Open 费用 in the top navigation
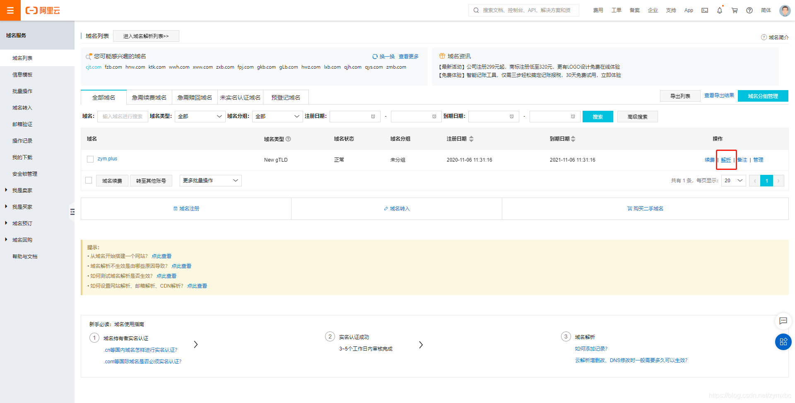This screenshot has height=403, width=795. point(598,10)
